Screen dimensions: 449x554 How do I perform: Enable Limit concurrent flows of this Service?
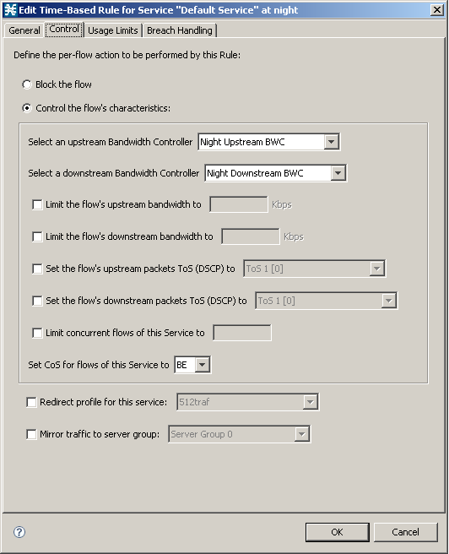pyautogui.click(x=37, y=333)
